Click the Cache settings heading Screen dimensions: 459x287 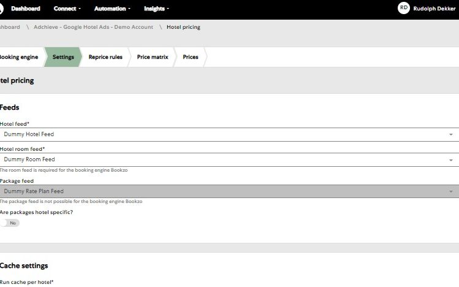pos(24,266)
